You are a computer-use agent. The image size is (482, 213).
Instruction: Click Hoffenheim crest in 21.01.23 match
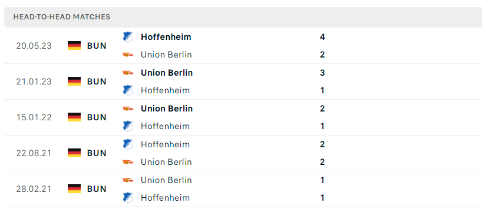pyautogui.click(x=127, y=90)
